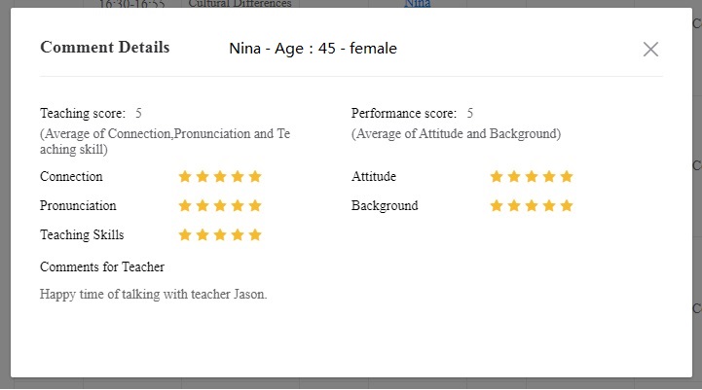Click the first Connection star
This screenshot has height=390, width=702.
(185, 177)
